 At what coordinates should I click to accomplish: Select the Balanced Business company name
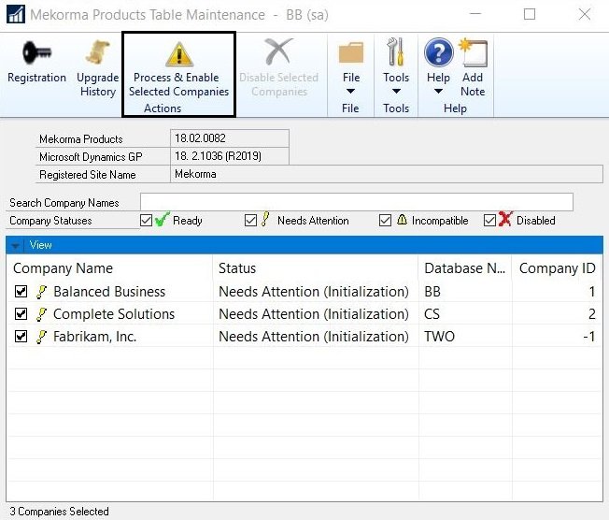tap(109, 292)
